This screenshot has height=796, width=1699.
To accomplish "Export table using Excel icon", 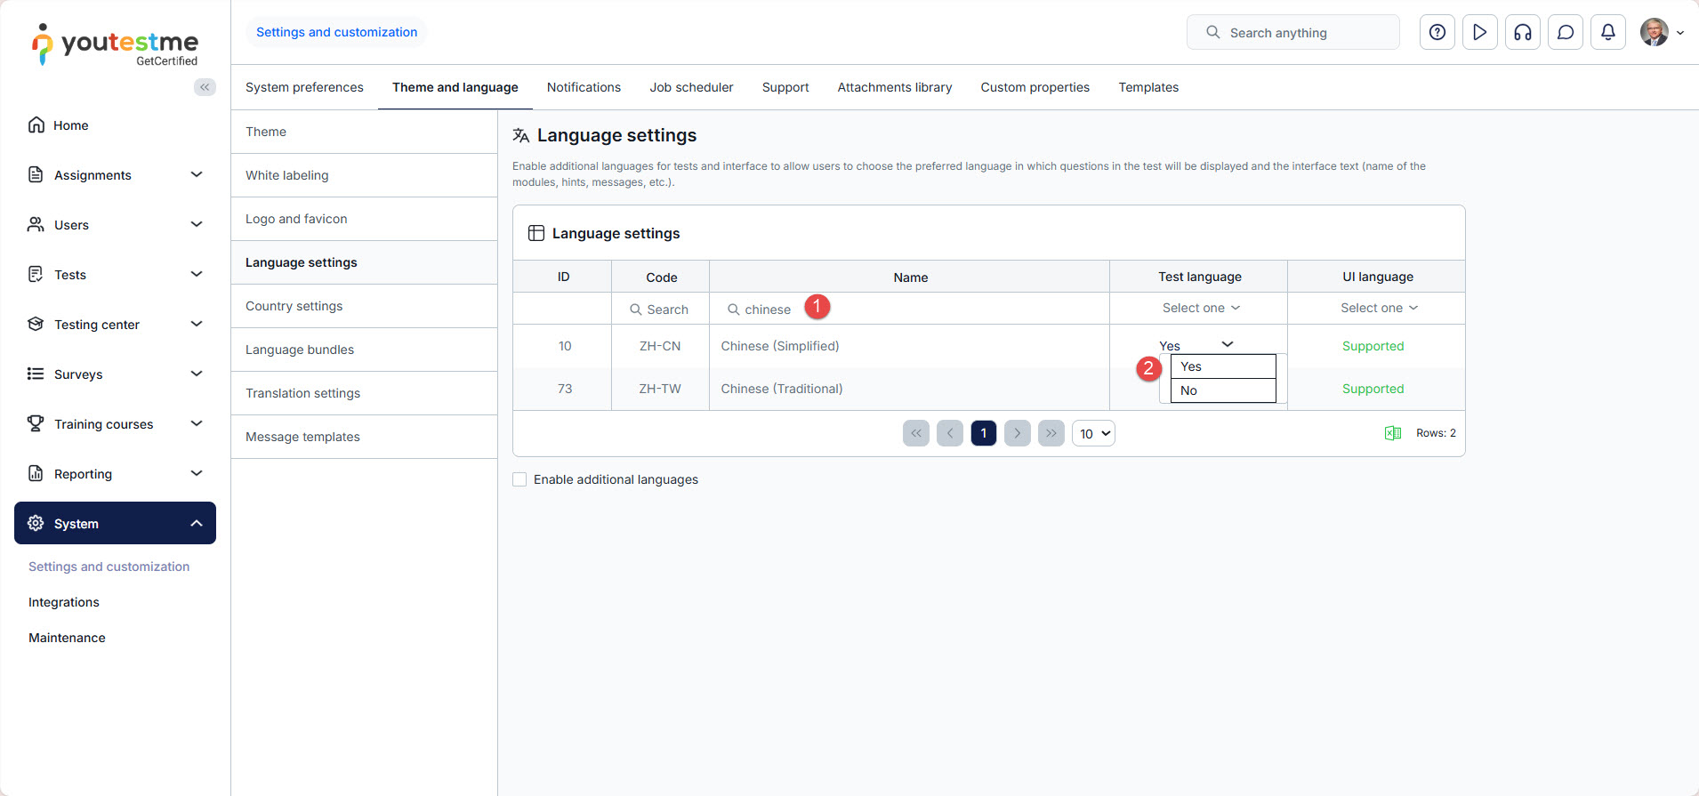I will (1392, 433).
